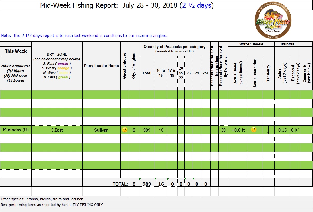Image resolution: width=313 pixels, height=212 pixels.
Task: Select the Marmelos (U) river segment cell
Action: point(16,130)
